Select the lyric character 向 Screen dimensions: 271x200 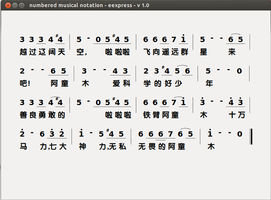pos(156,52)
